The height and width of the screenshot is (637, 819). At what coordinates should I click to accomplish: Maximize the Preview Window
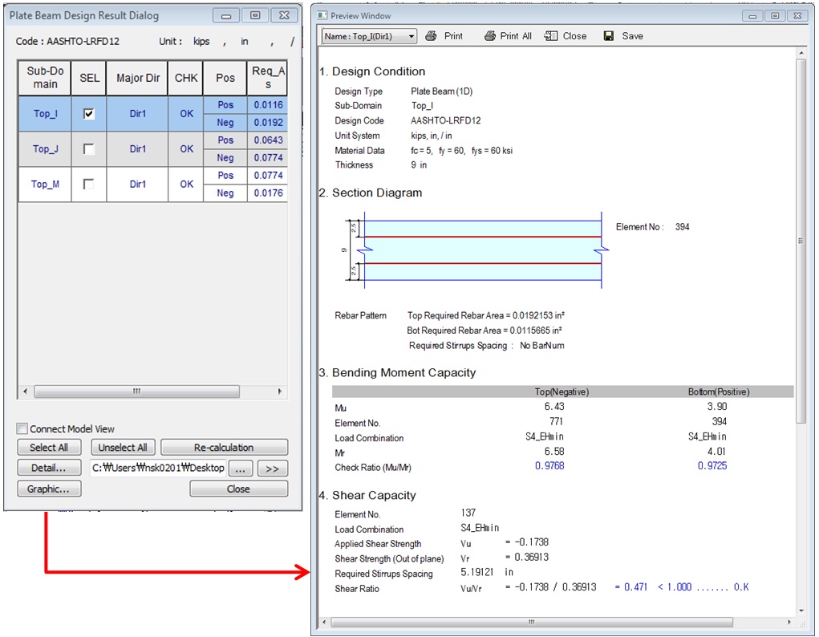coord(773,15)
